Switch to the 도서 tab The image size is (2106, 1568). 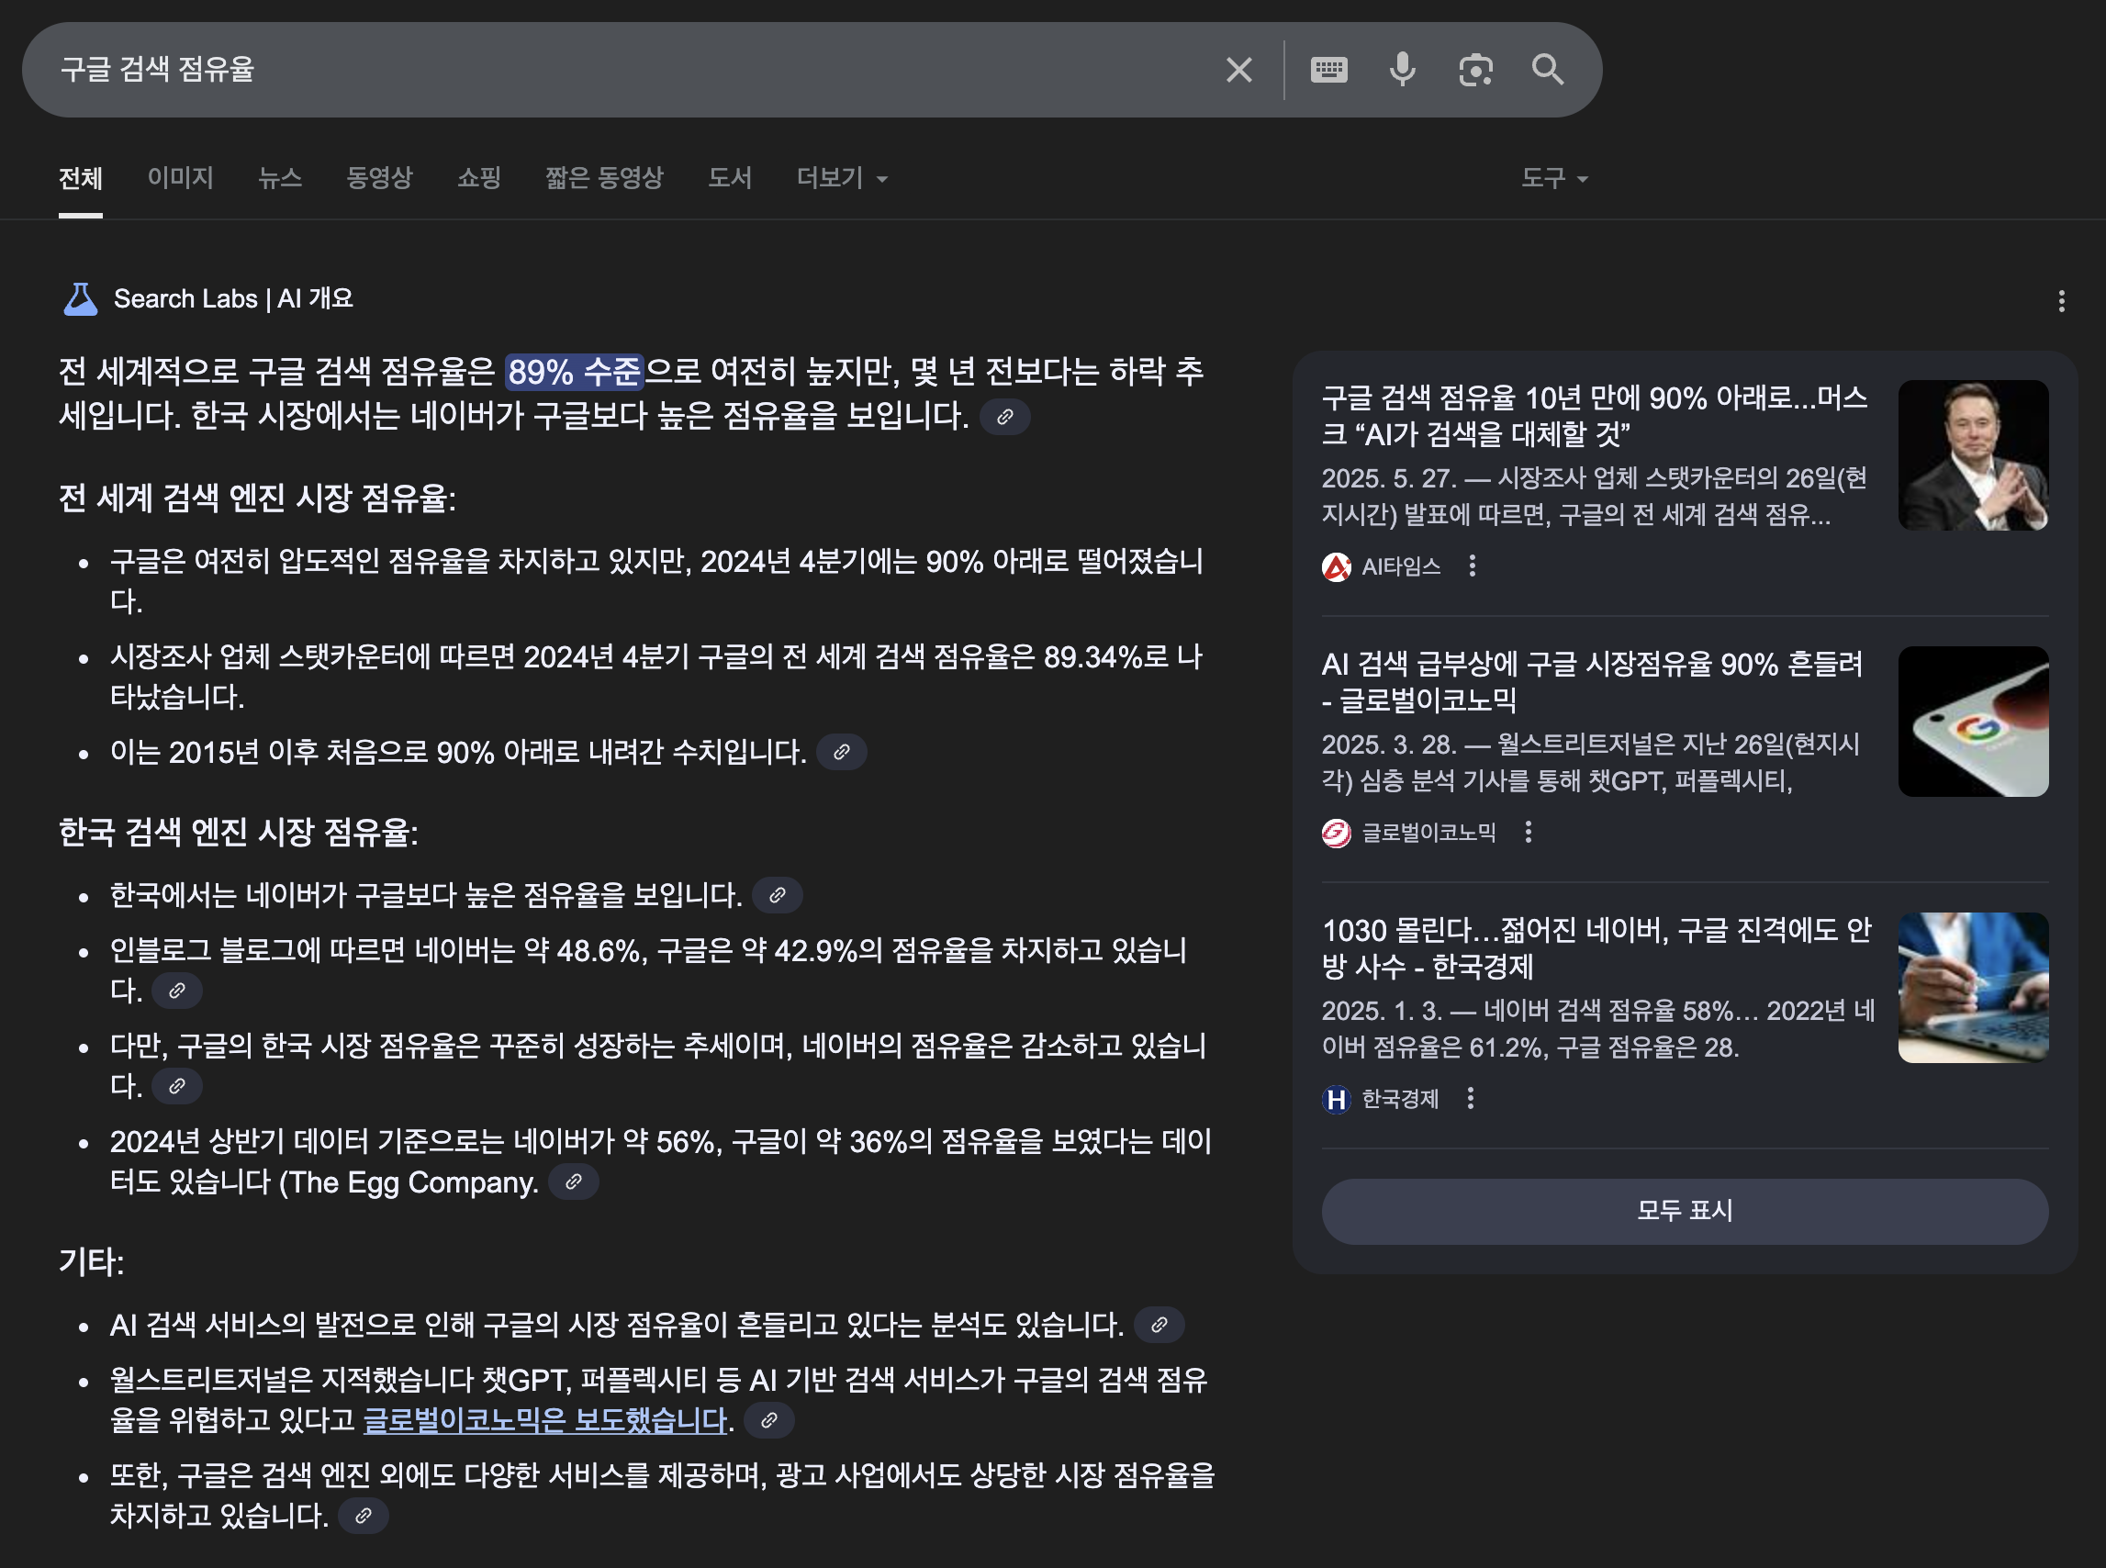point(730,177)
